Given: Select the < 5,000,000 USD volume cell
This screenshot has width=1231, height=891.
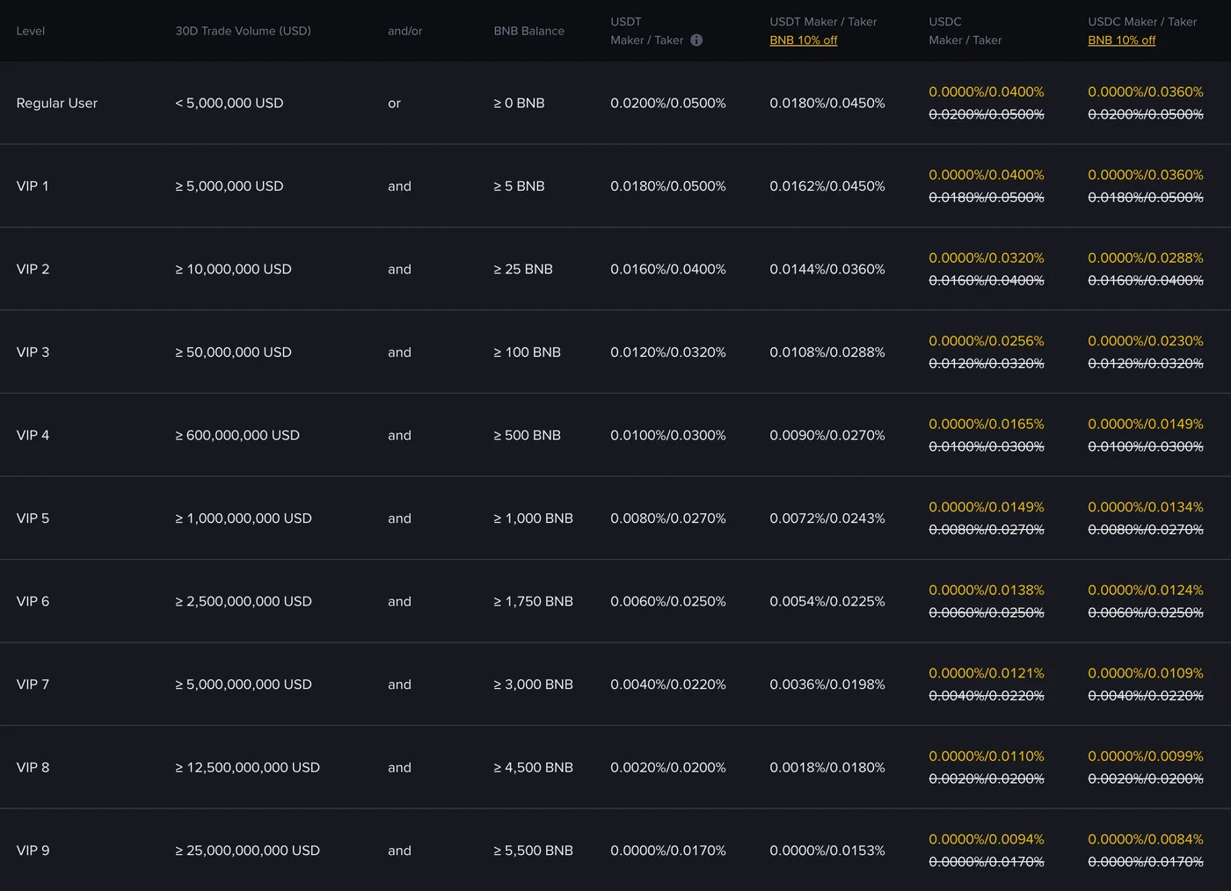Looking at the screenshot, I should click(x=229, y=103).
